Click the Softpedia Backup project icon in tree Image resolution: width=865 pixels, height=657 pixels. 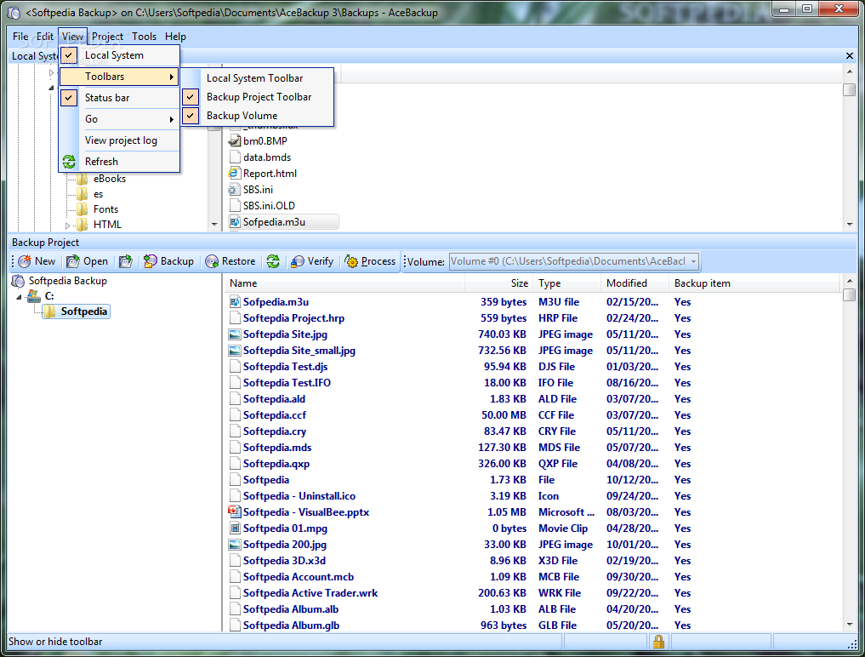click(x=18, y=281)
